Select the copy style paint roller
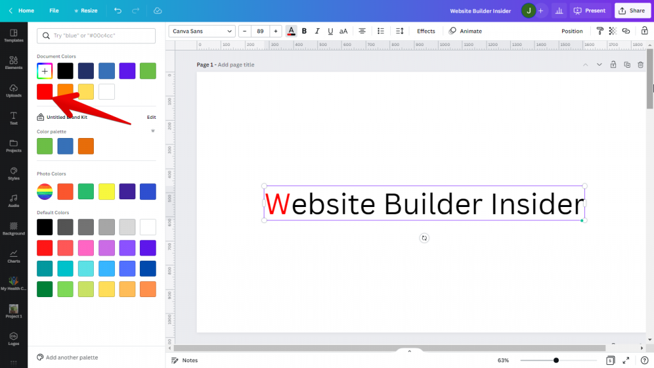The width and height of the screenshot is (654, 368). (x=601, y=31)
